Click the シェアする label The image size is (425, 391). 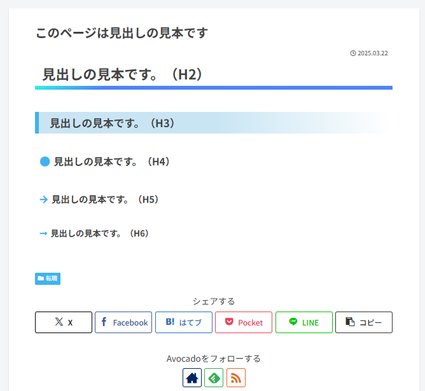pyautogui.click(x=214, y=301)
